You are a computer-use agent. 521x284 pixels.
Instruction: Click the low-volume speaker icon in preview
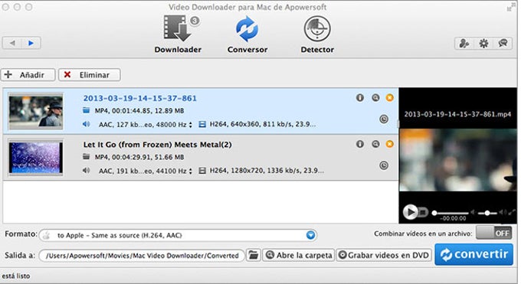[473, 212]
